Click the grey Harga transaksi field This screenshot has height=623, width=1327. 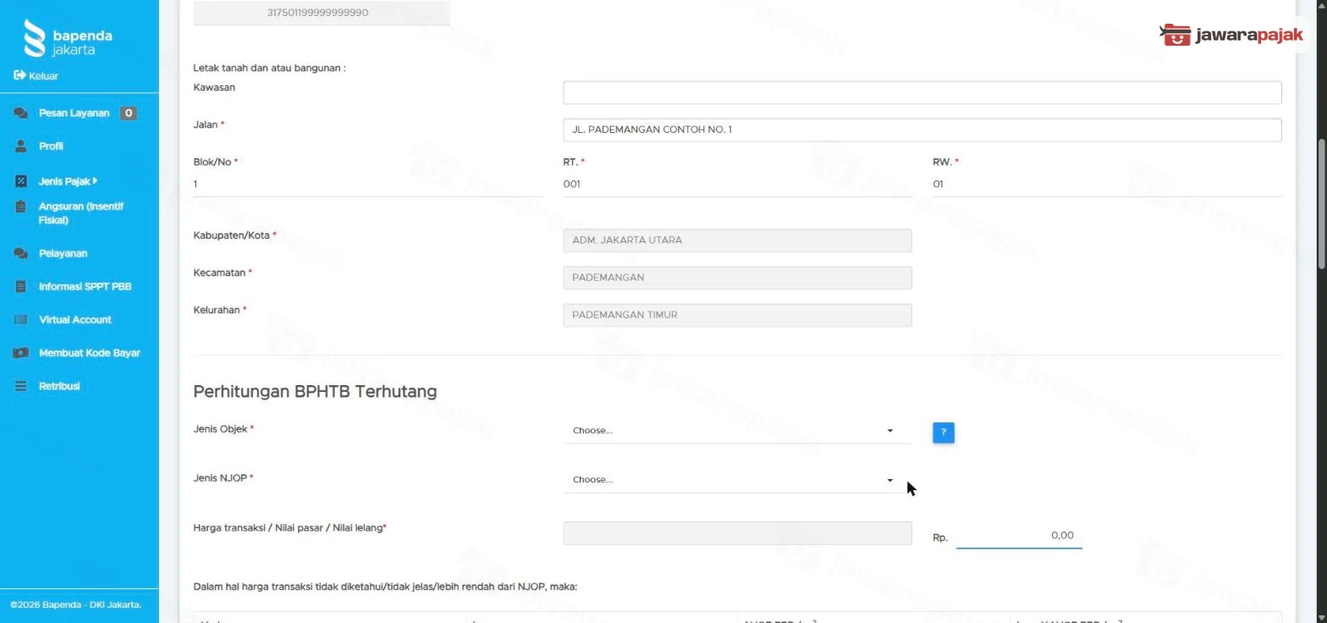737,533
